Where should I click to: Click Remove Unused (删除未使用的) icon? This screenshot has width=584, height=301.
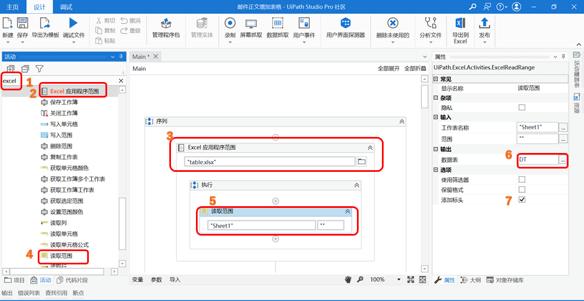pos(392,23)
